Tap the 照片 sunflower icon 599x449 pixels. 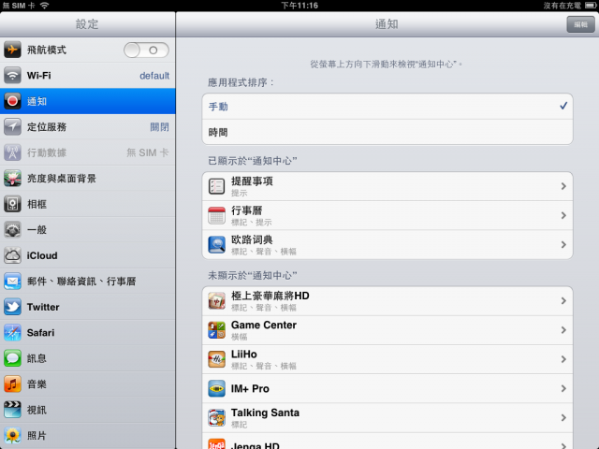pos(12,435)
